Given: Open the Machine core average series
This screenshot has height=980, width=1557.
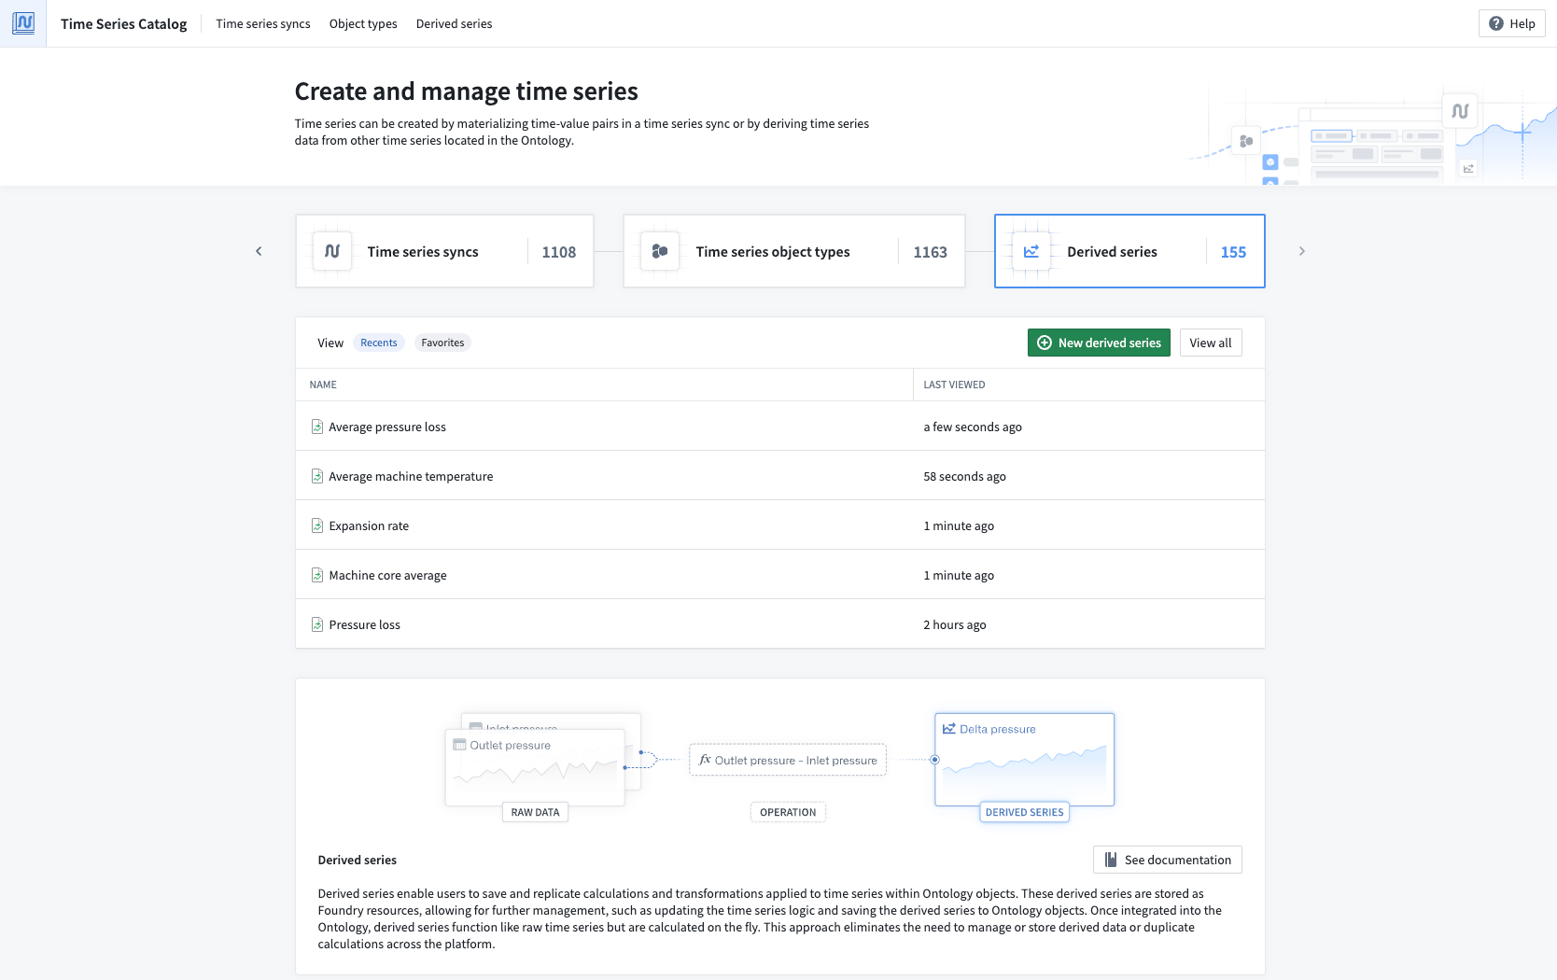Looking at the screenshot, I should click(x=387, y=575).
